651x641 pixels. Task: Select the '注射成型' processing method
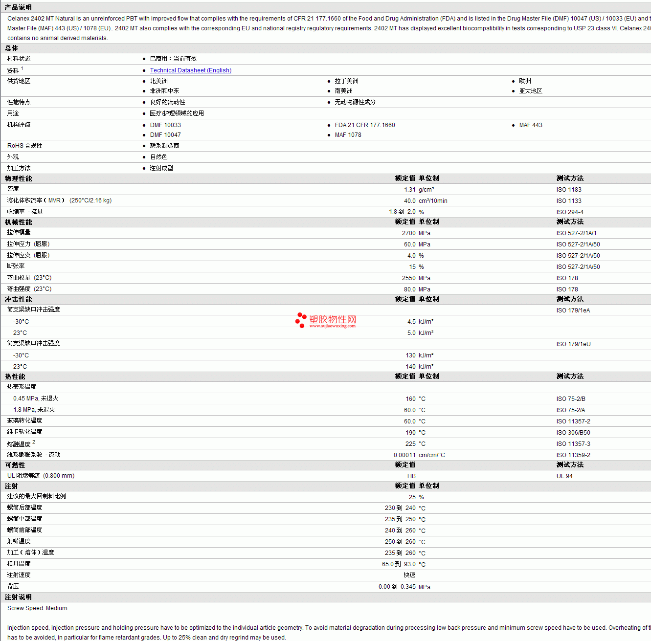click(161, 168)
